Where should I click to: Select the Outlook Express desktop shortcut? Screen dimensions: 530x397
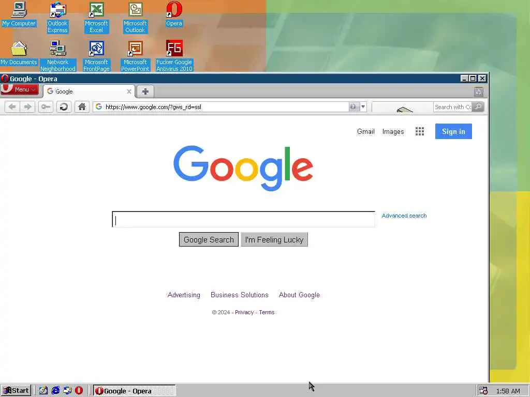coord(57,18)
